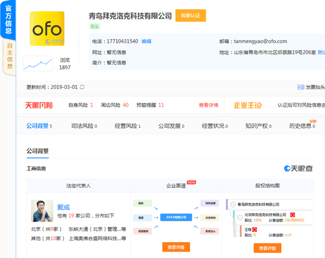Click the company name 青岛拜克洛克科技有限公司 title
This screenshot has width=325, height=258.
tap(130, 16)
